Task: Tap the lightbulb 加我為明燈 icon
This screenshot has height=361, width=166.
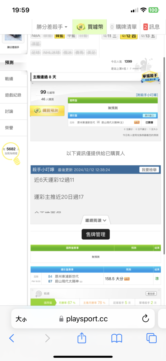Action: point(11,153)
